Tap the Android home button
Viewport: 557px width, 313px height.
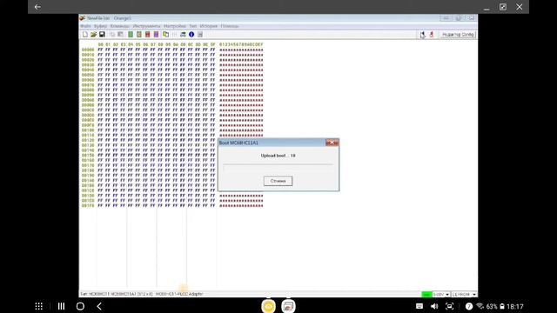pos(80,306)
